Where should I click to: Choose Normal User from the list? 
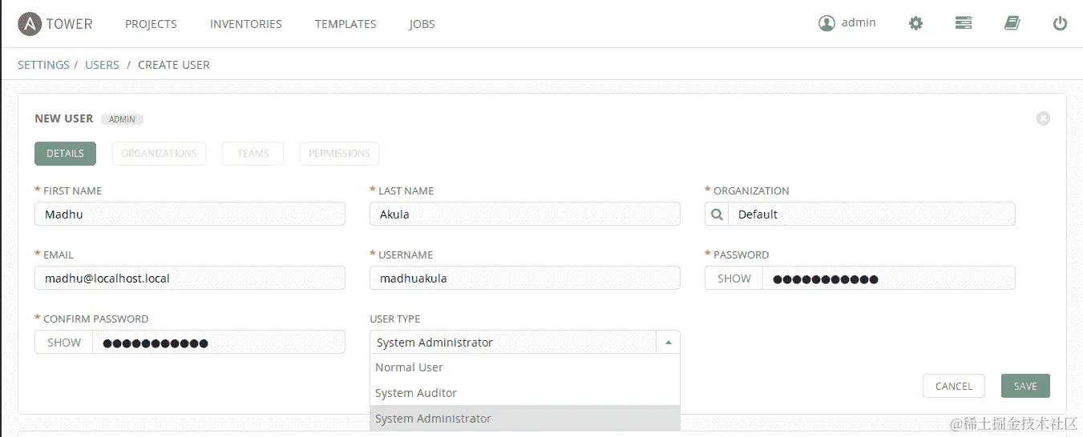[525, 367]
